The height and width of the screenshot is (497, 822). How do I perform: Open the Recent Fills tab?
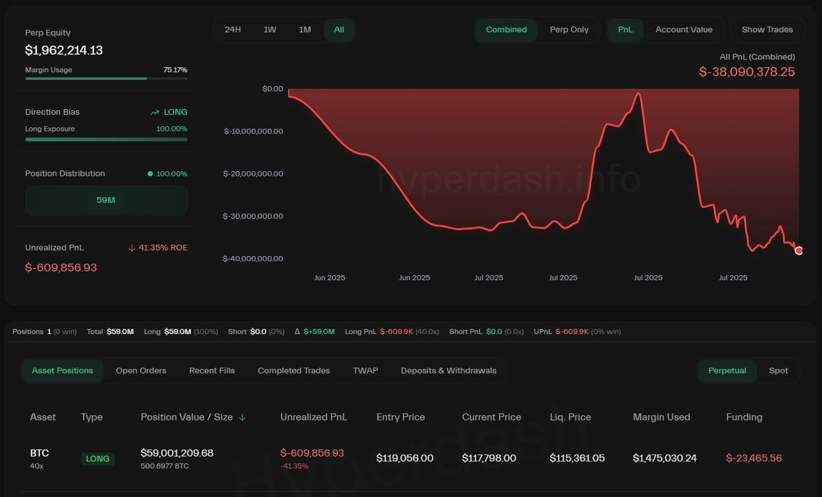[212, 370]
